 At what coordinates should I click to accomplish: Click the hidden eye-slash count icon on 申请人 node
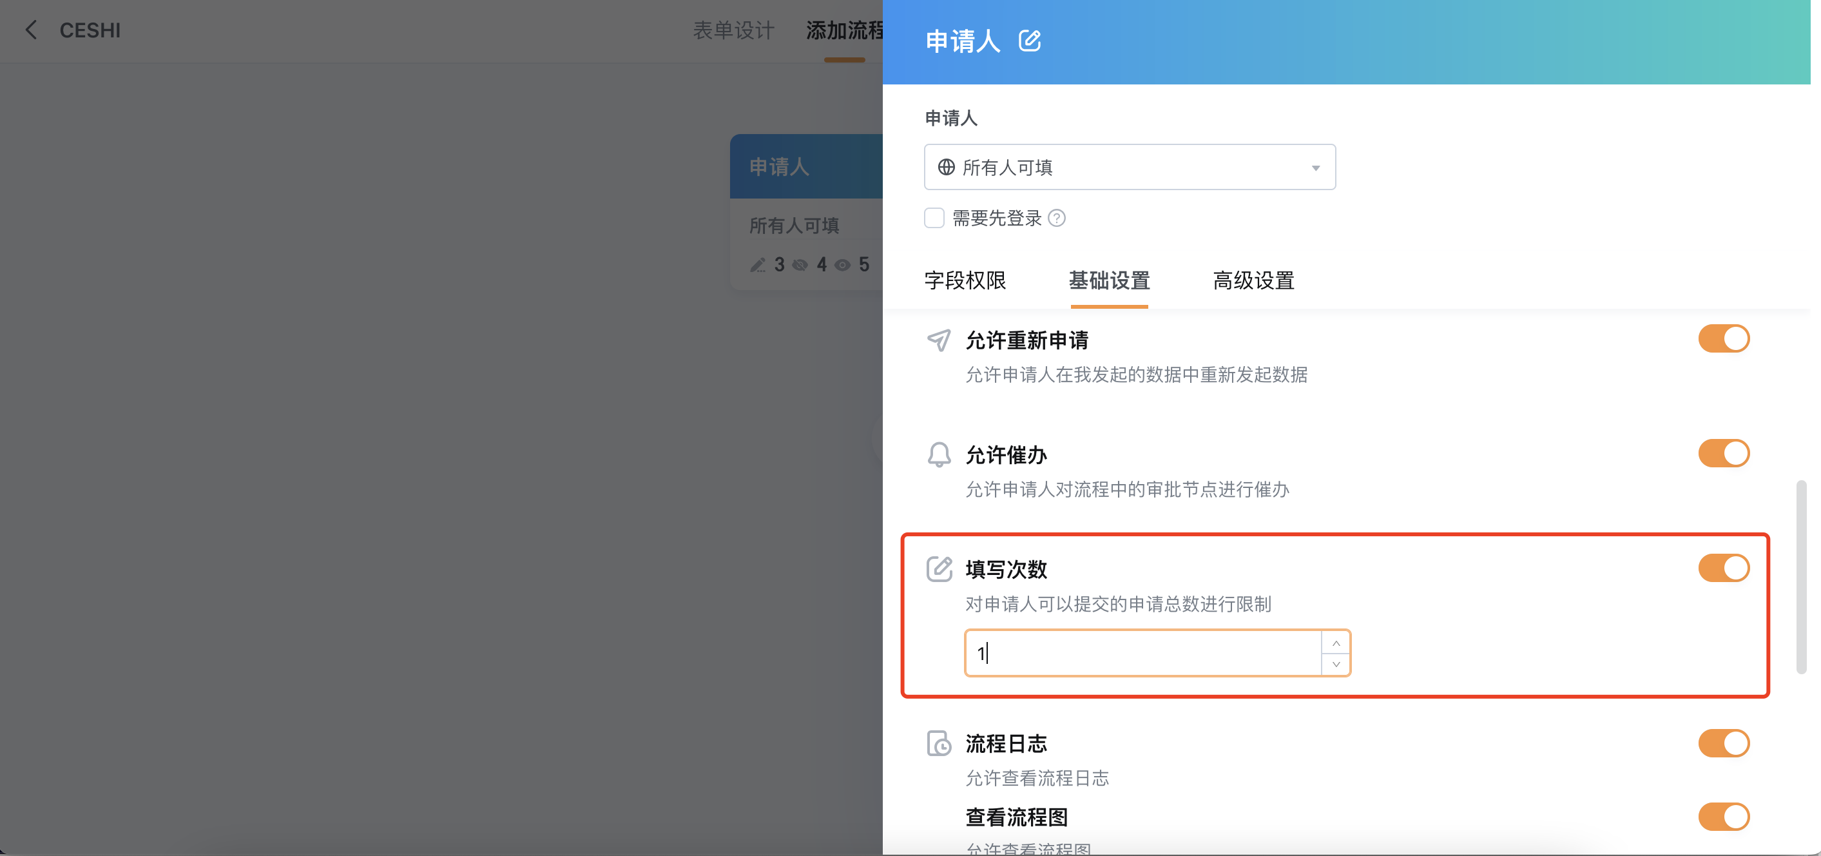coord(800,265)
